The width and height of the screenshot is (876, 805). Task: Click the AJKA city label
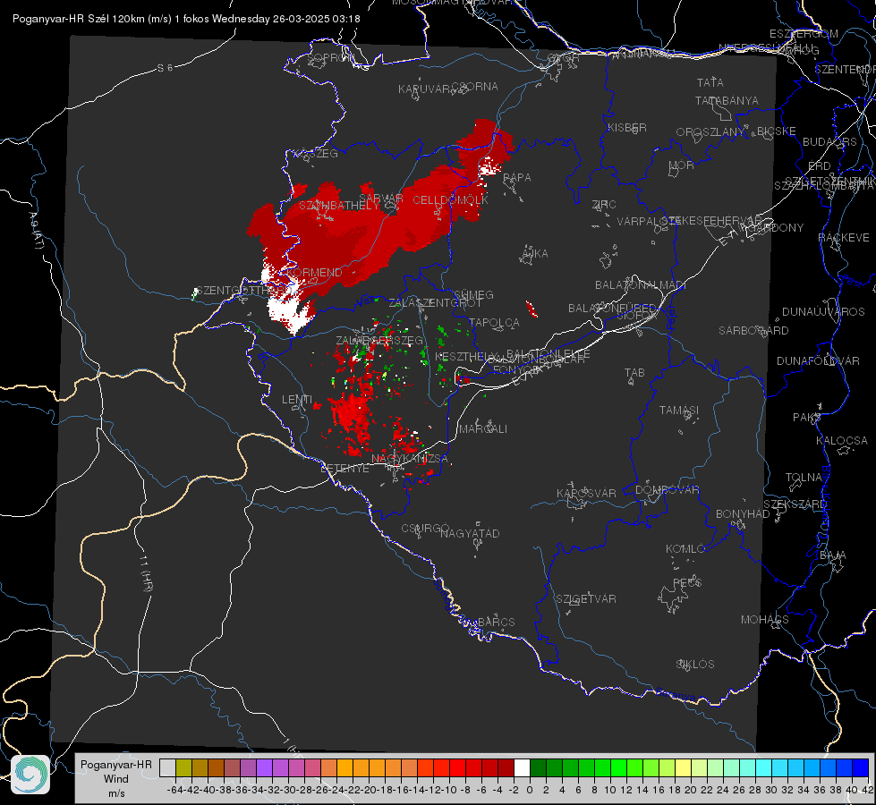point(535,254)
